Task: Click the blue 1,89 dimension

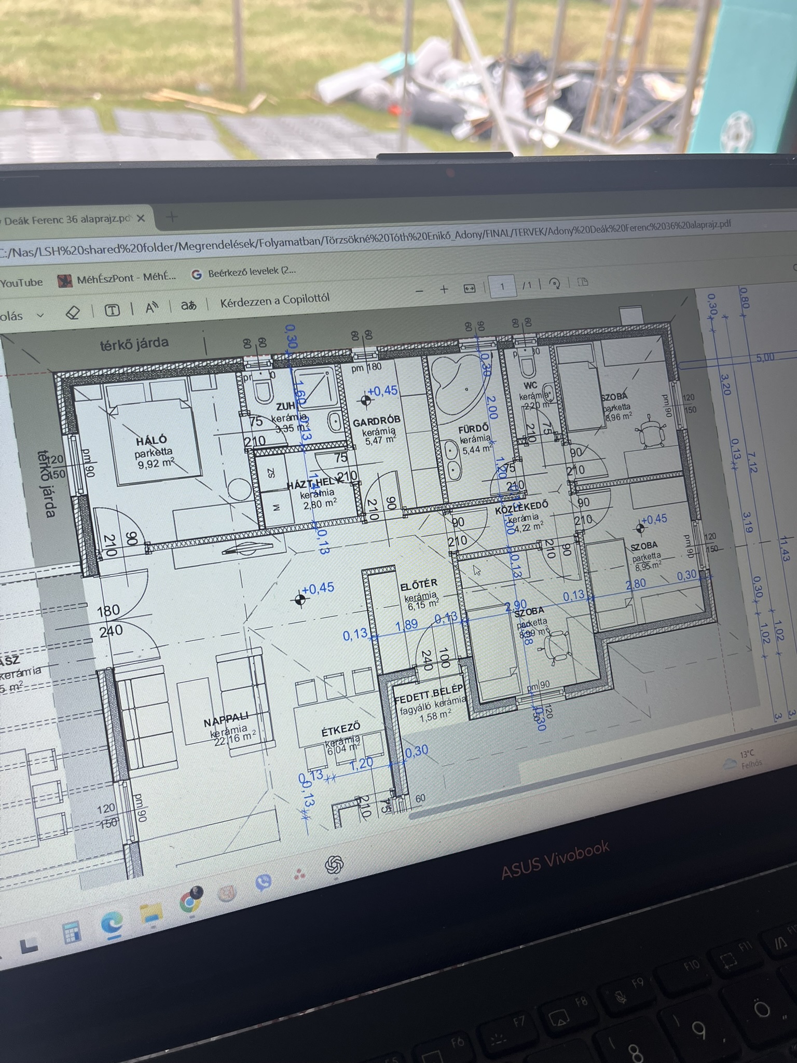Action: click(406, 625)
